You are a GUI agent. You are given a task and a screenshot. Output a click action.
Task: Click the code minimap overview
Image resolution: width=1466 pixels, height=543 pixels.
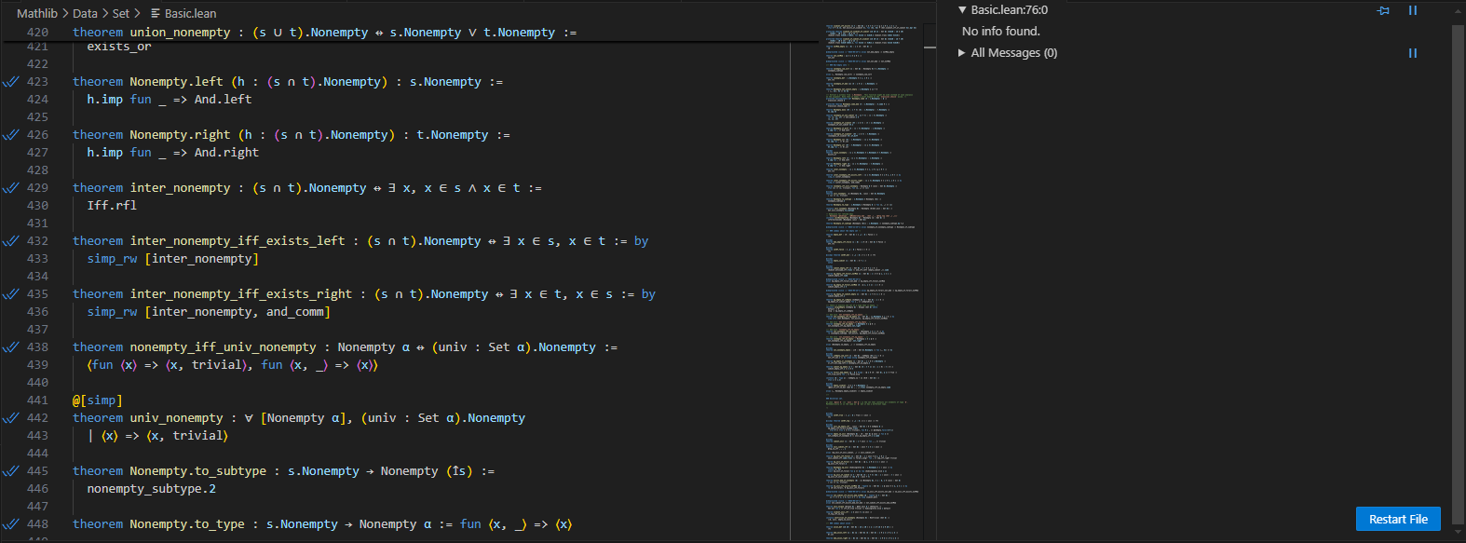click(x=871, y=279)
